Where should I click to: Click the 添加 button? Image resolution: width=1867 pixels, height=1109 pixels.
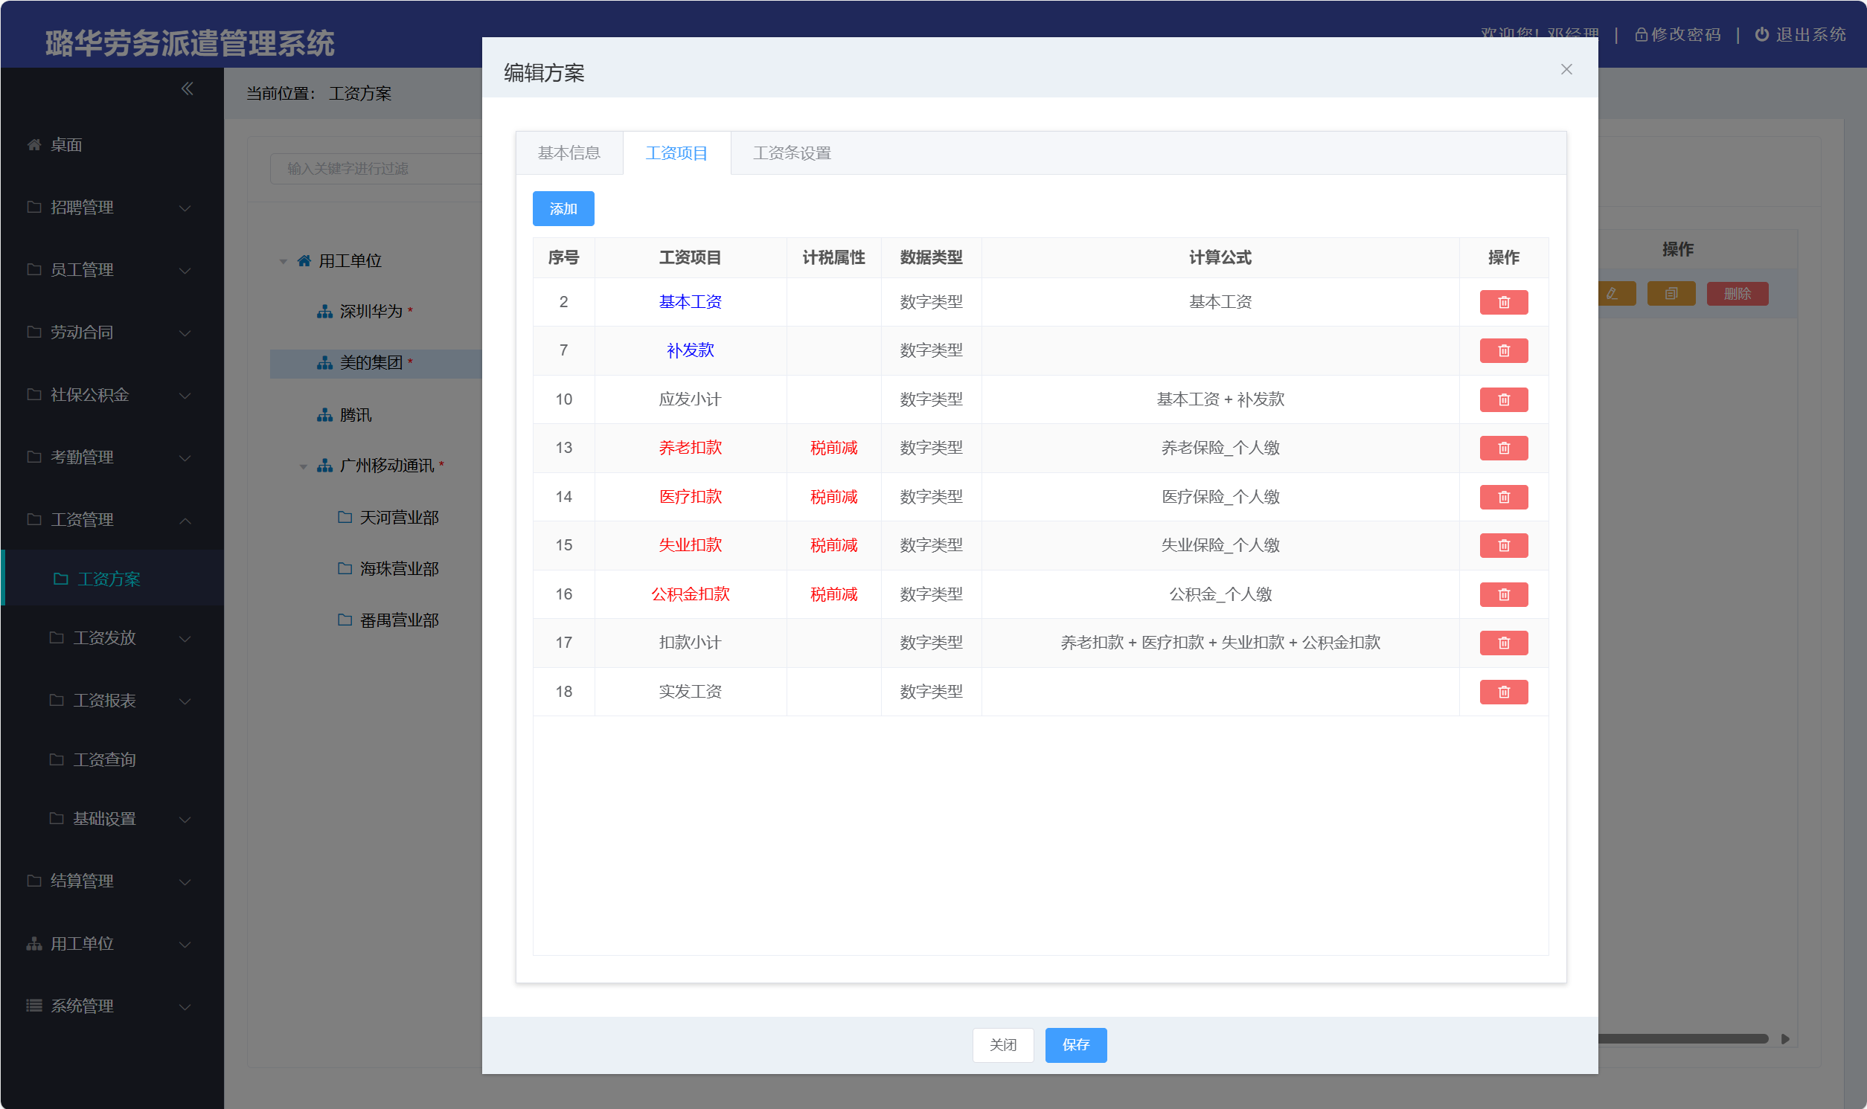[563, 208]
